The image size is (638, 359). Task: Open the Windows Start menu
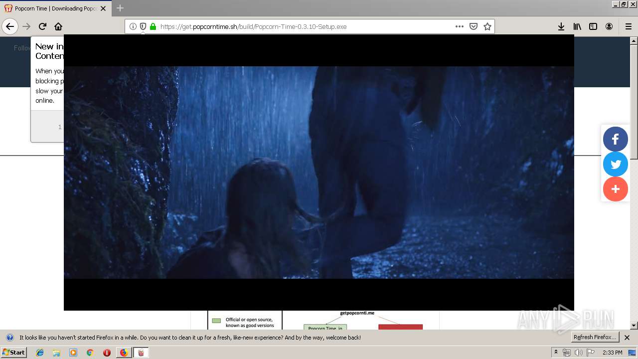click(13, 352)
